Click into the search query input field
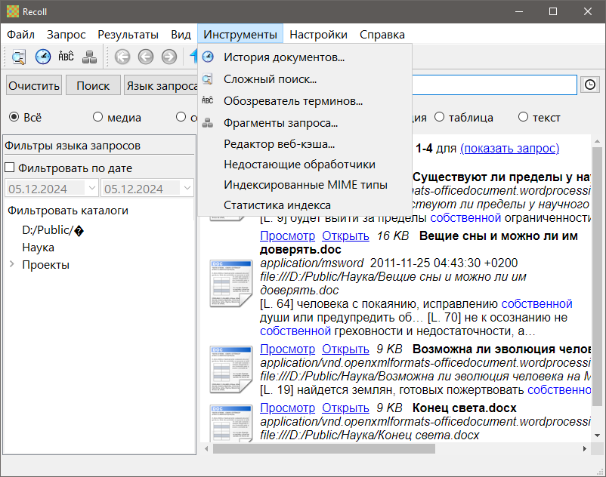Viewport: 606px width, 477px height. pyautogui.click(x=494, y=85)
